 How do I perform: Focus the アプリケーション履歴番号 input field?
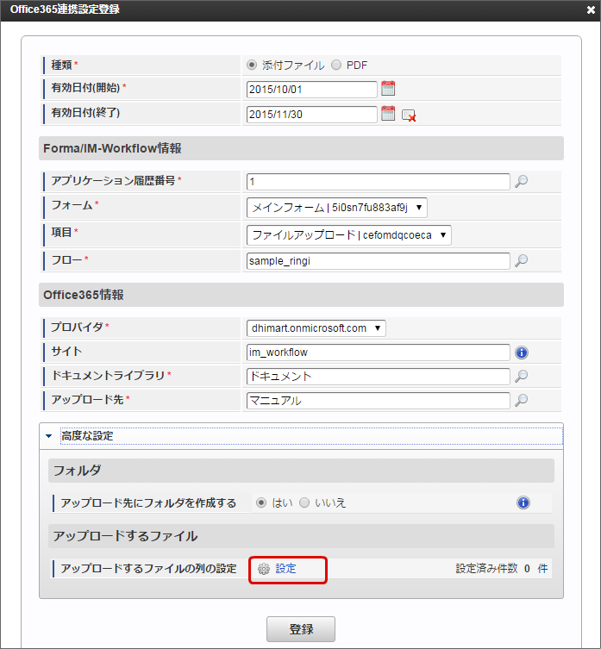379,182
